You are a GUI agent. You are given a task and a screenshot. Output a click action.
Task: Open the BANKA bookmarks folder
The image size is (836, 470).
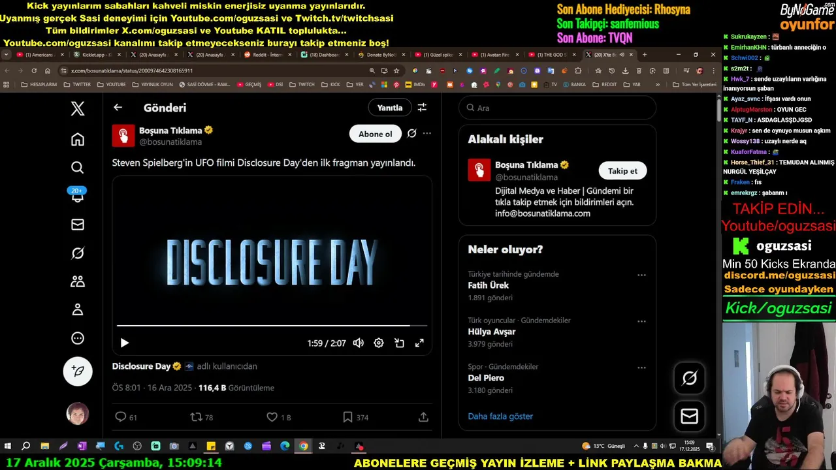pyautogui.click(x=575, y=84)
